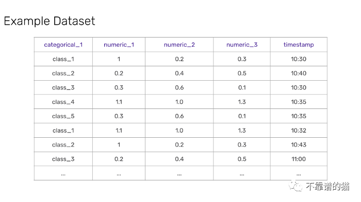This screenshot has height=202, width=361.
Task: Select the 10:43 timestamp cell
Action: [299, 144]
